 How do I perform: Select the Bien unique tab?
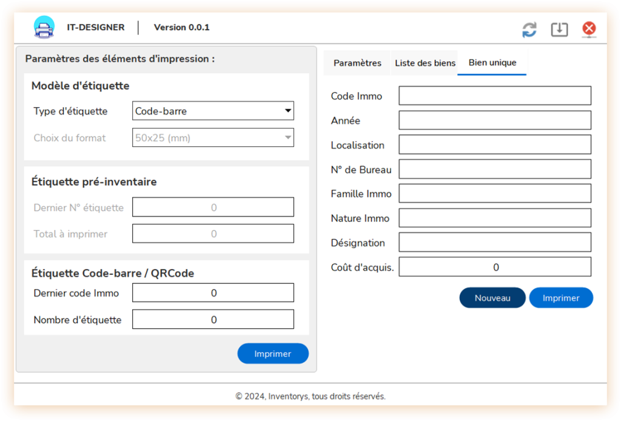[492, 62]
